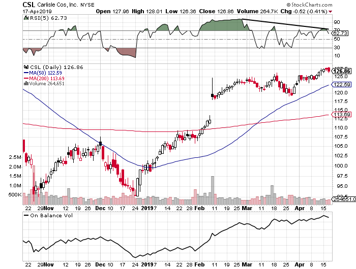The image size is (356, 269).
Task: Click the Feb label on the price chart axis
Action: [x=199, y=208]
